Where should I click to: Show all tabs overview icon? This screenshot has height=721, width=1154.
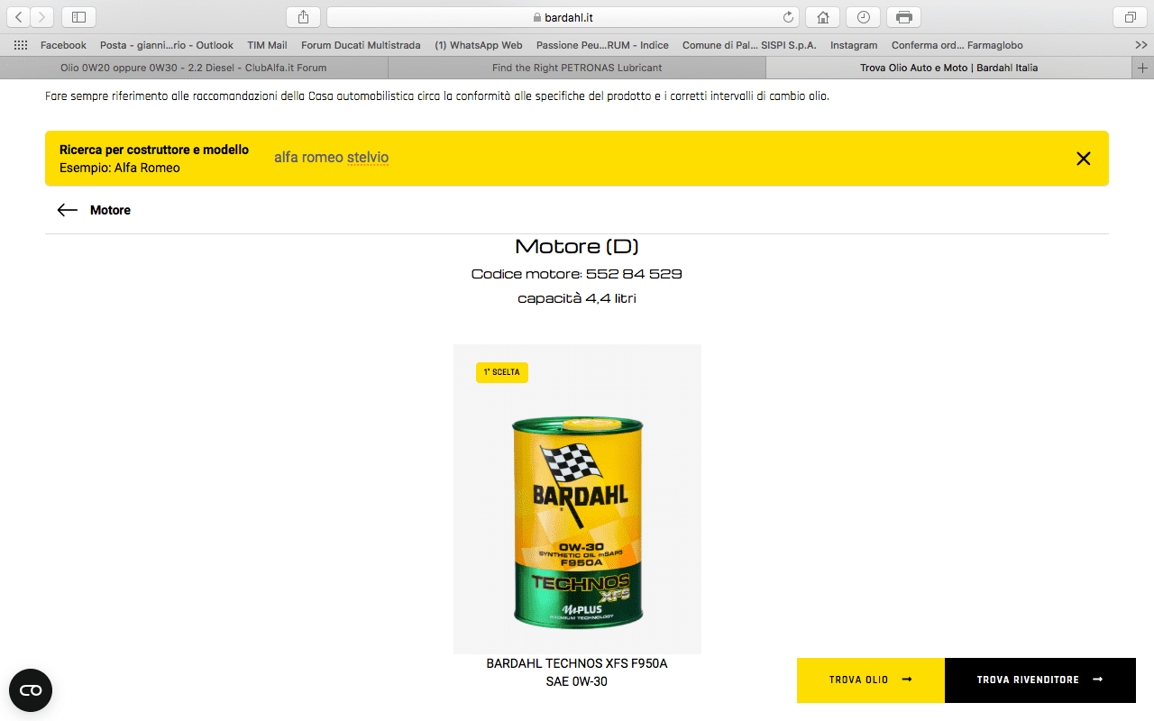(1130, 17)
